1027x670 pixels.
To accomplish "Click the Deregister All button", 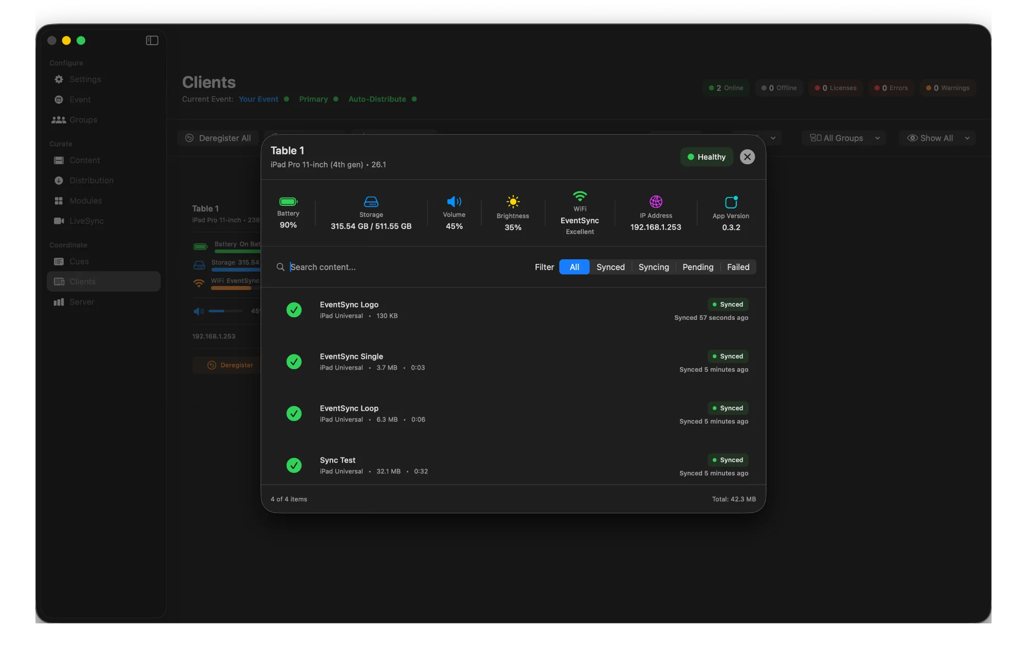I will pyautogui.click(x=218, y=138).
